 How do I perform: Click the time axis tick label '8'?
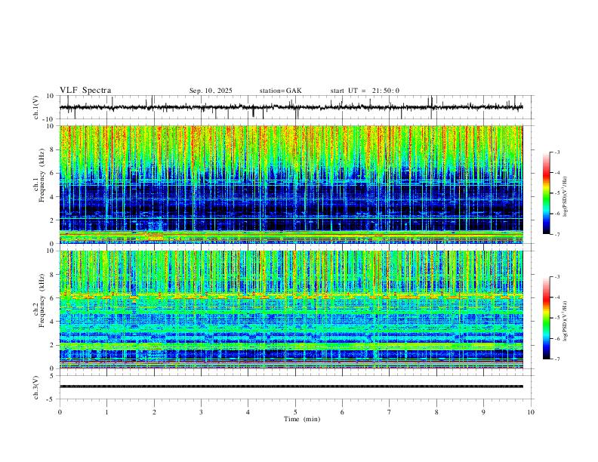pyautogui.click(x=436, y=412)
